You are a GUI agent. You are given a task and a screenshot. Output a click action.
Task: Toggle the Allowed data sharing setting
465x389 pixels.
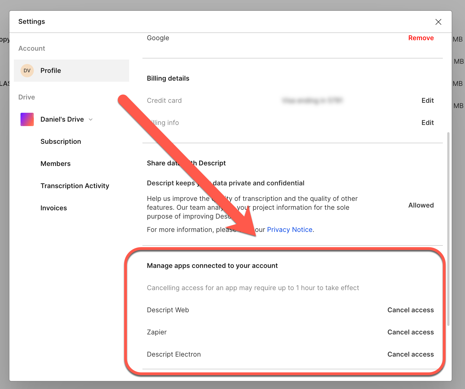[421, 205]
